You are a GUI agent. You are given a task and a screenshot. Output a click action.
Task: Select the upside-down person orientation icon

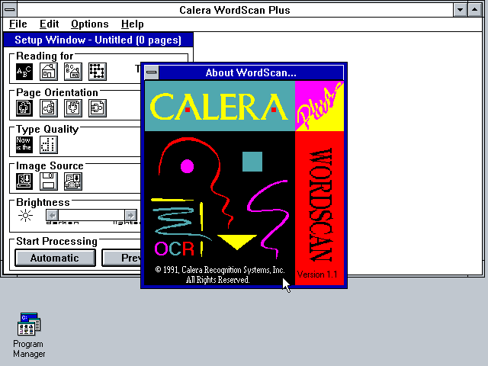73,108
